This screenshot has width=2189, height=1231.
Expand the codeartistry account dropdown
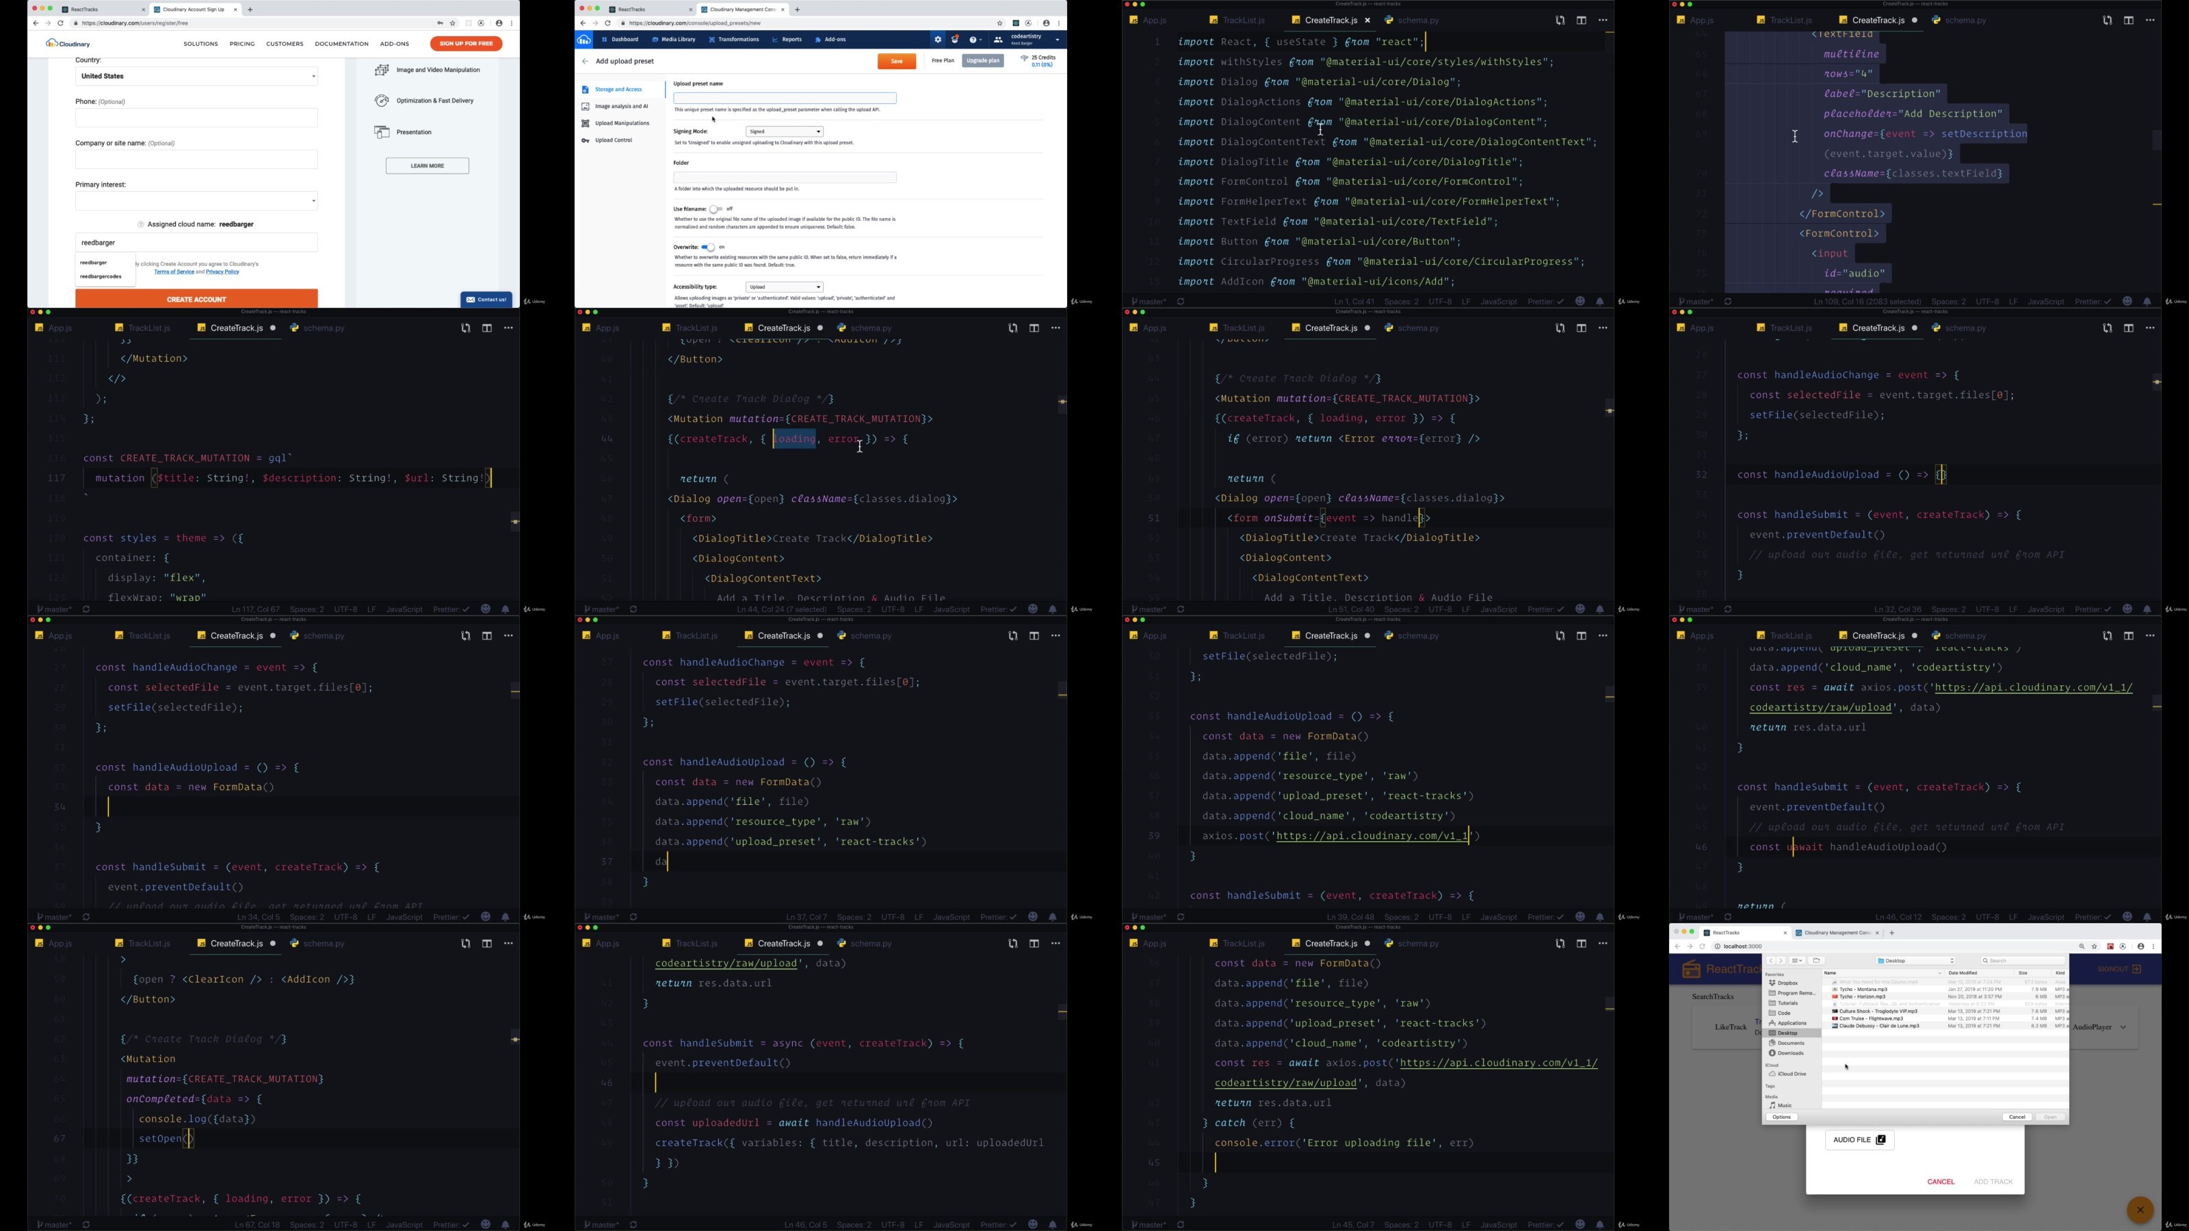pos(1058,40)
